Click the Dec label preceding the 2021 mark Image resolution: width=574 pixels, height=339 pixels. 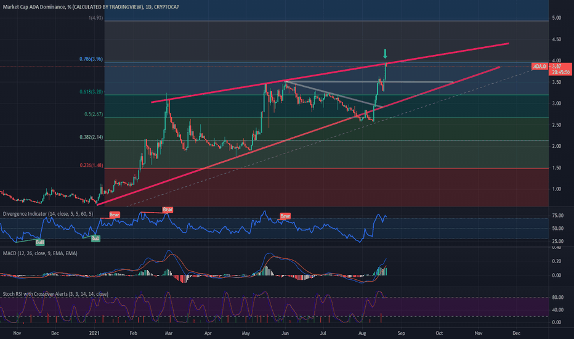pos(55,333)
